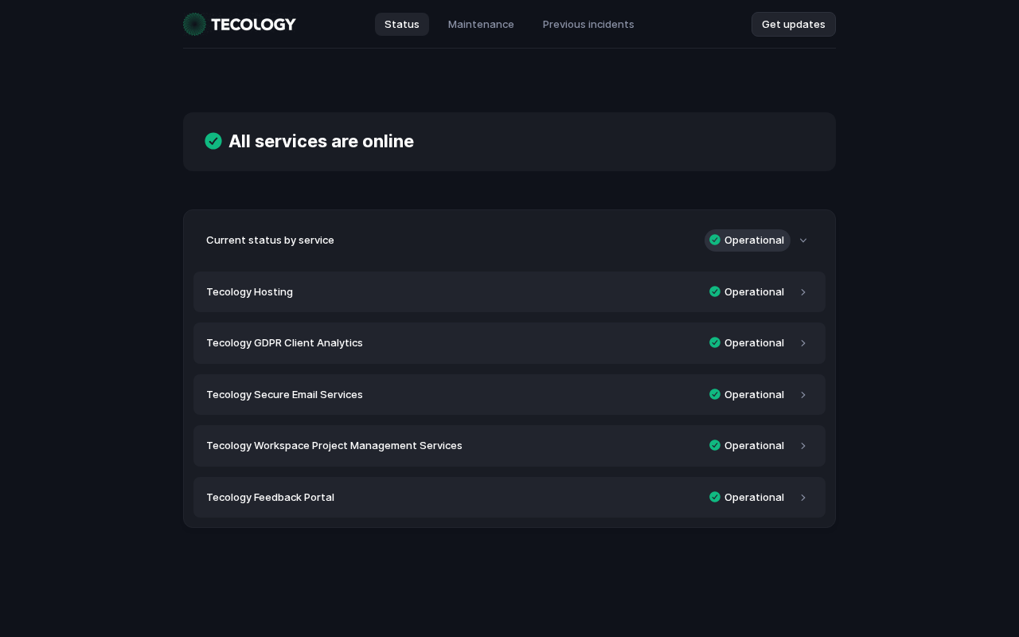Select Tecology Workspace Project Management Services name
The image size is (1019, 637).
334,446
